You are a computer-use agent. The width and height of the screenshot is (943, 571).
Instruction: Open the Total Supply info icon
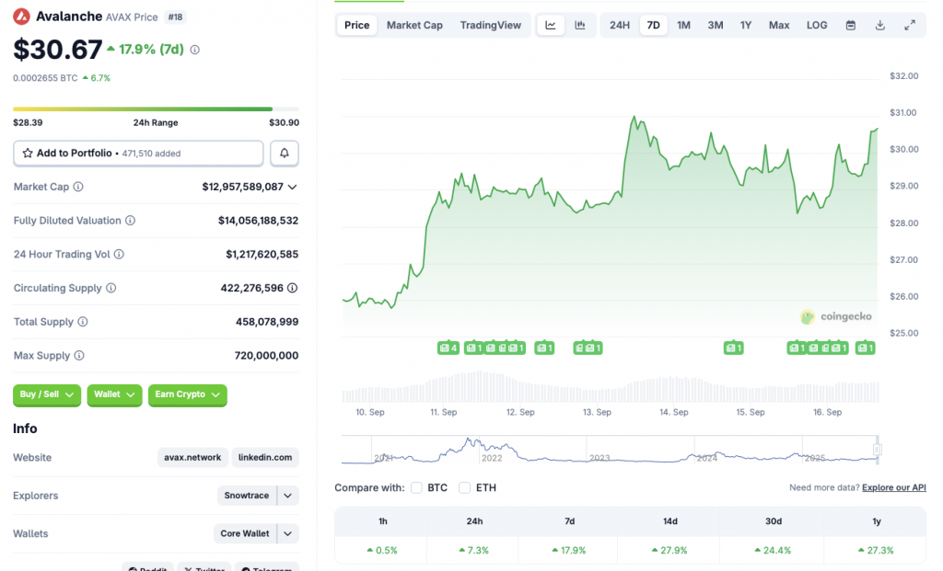tap(82, 322)
